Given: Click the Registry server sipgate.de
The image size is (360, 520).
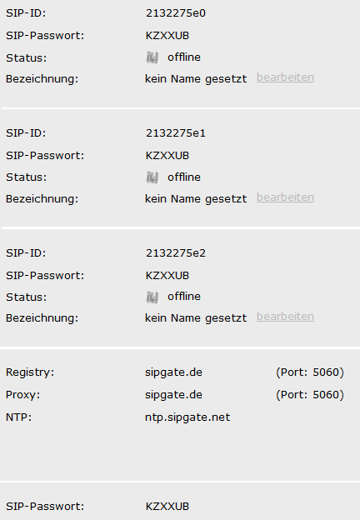Looking at the screenshot, I should [173, 372].
